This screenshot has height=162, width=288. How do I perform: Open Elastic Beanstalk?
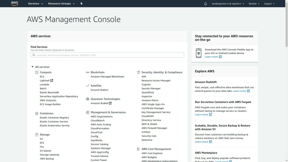coord(49,92)
